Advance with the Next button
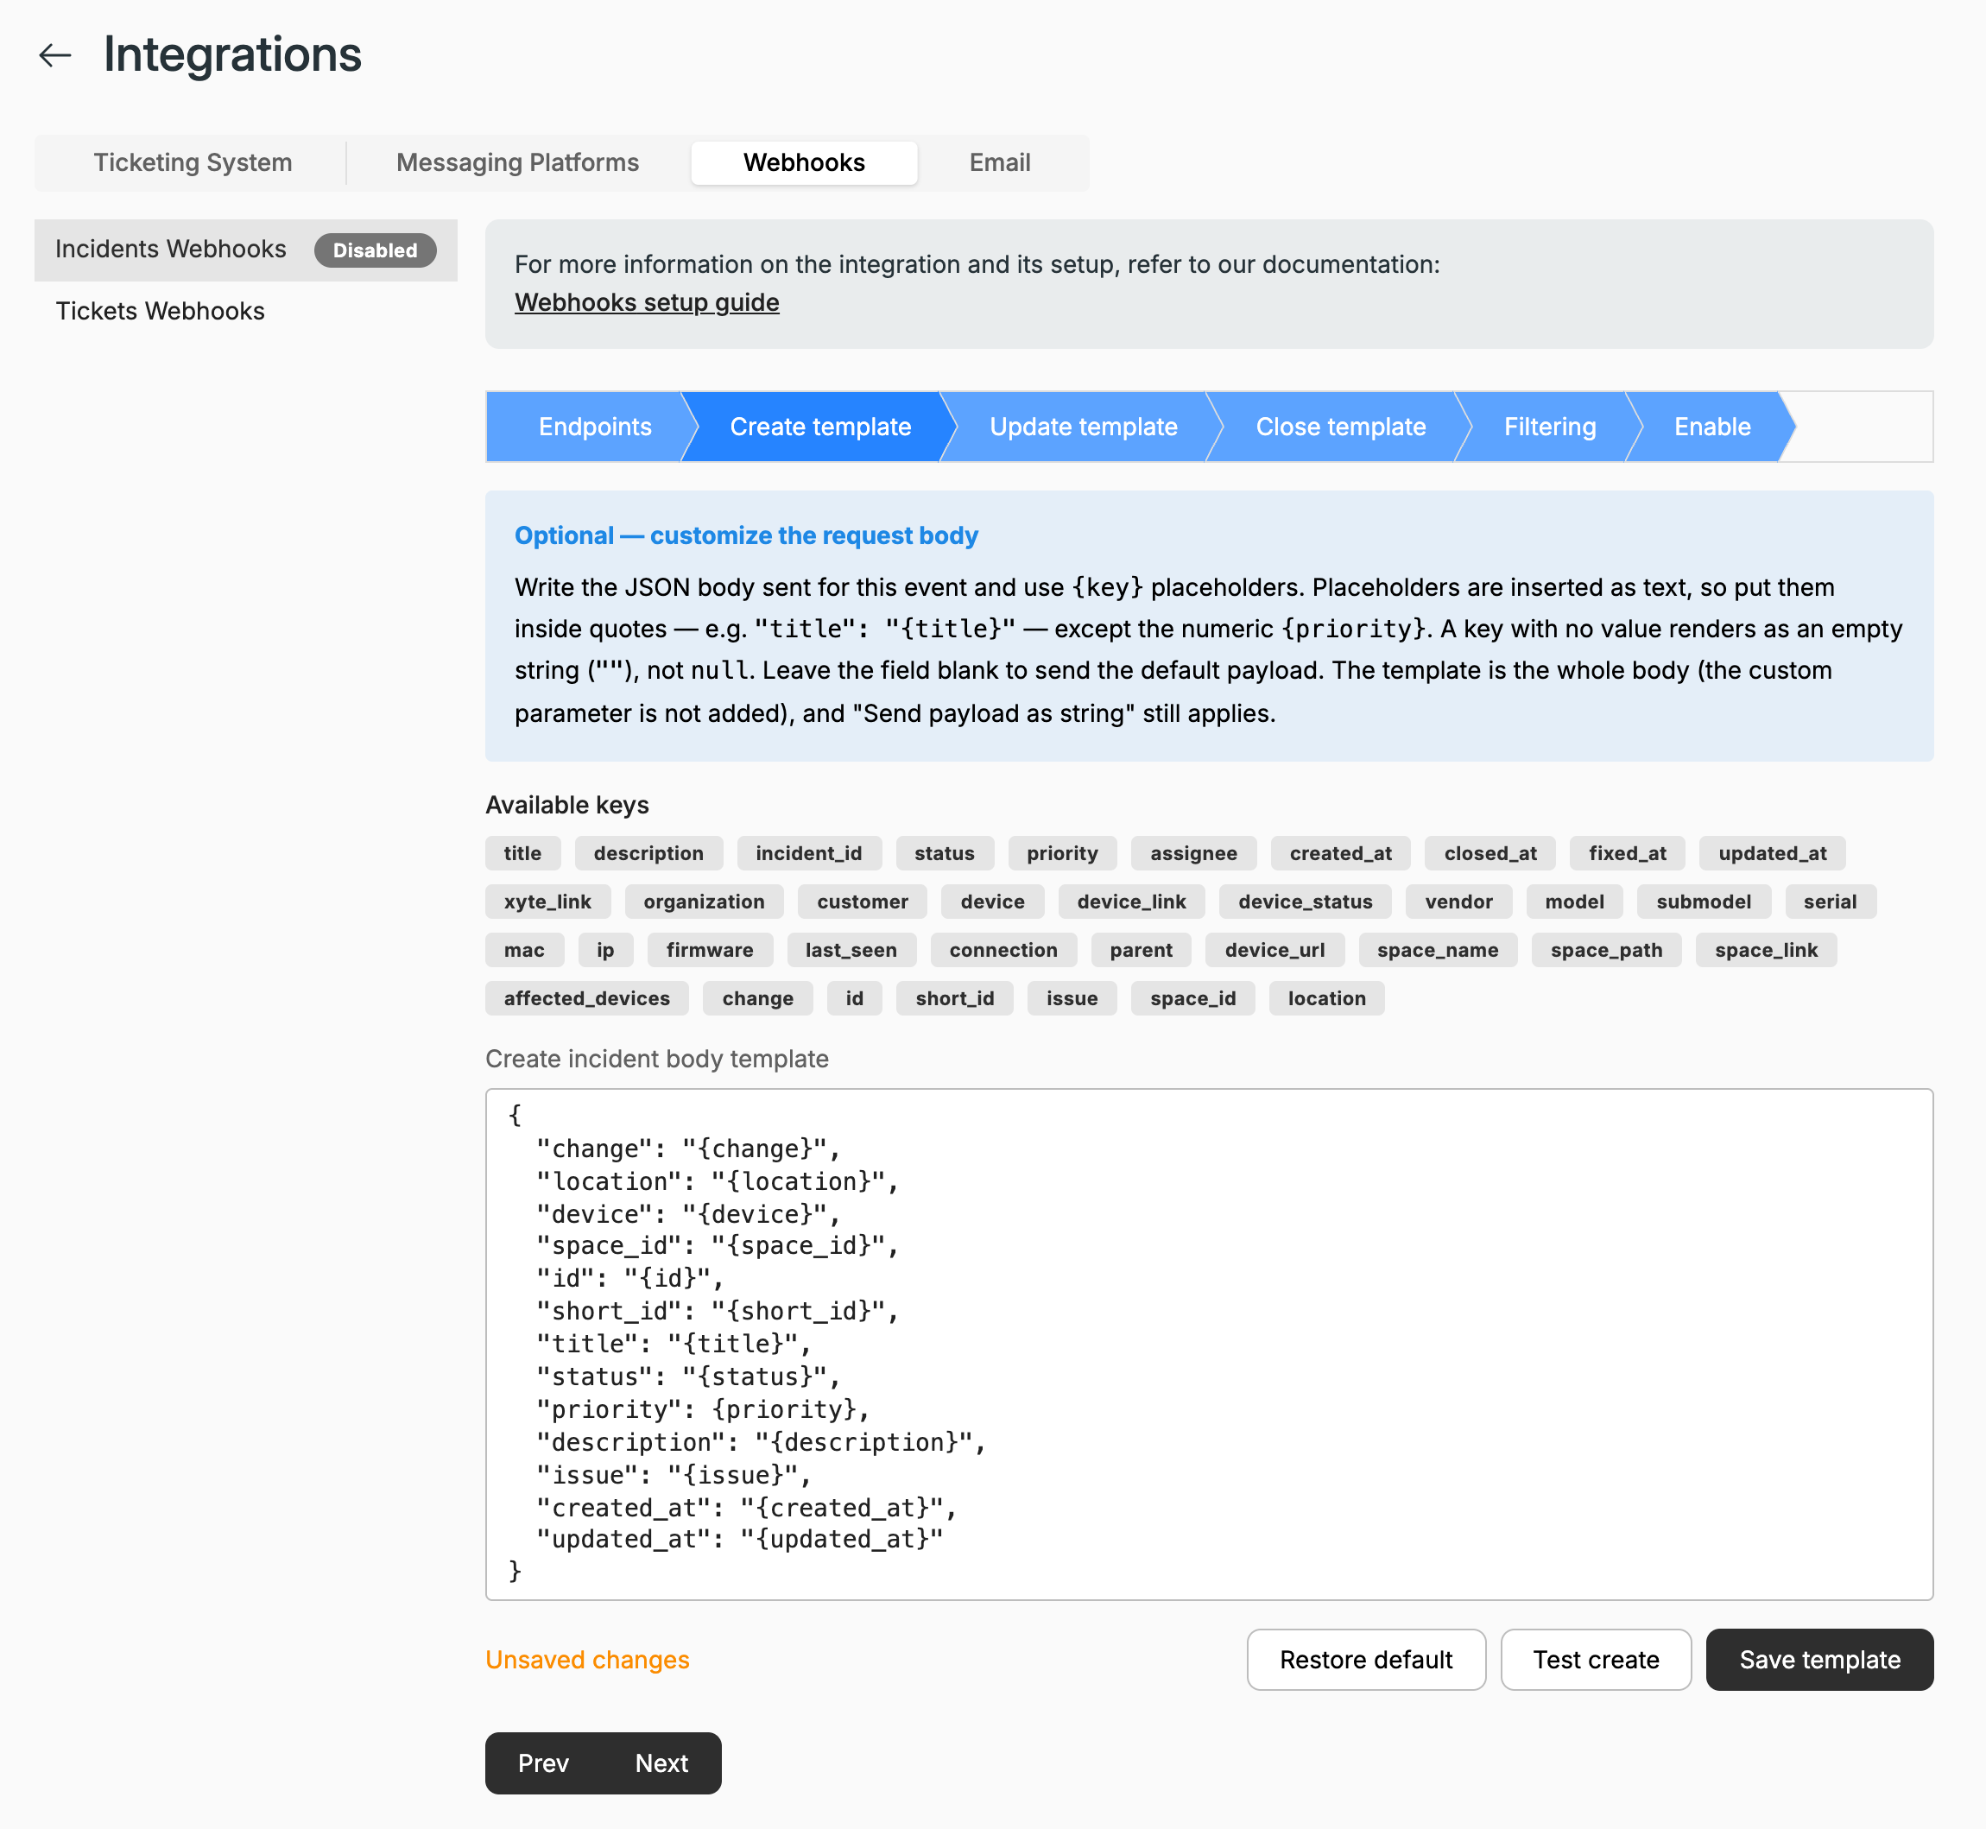Image resolution: width=1986 pixels, height=1829 pixels. click(662, 1763)
